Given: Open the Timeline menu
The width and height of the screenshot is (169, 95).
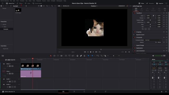Looking at the screenshot, I should point(22,1).
